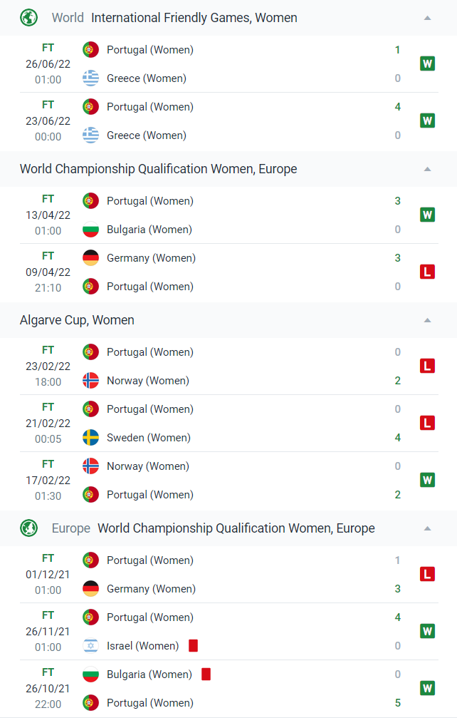Open the Portugal (Women) team page
The image size is (457, 718).
(x=149, y=50)
